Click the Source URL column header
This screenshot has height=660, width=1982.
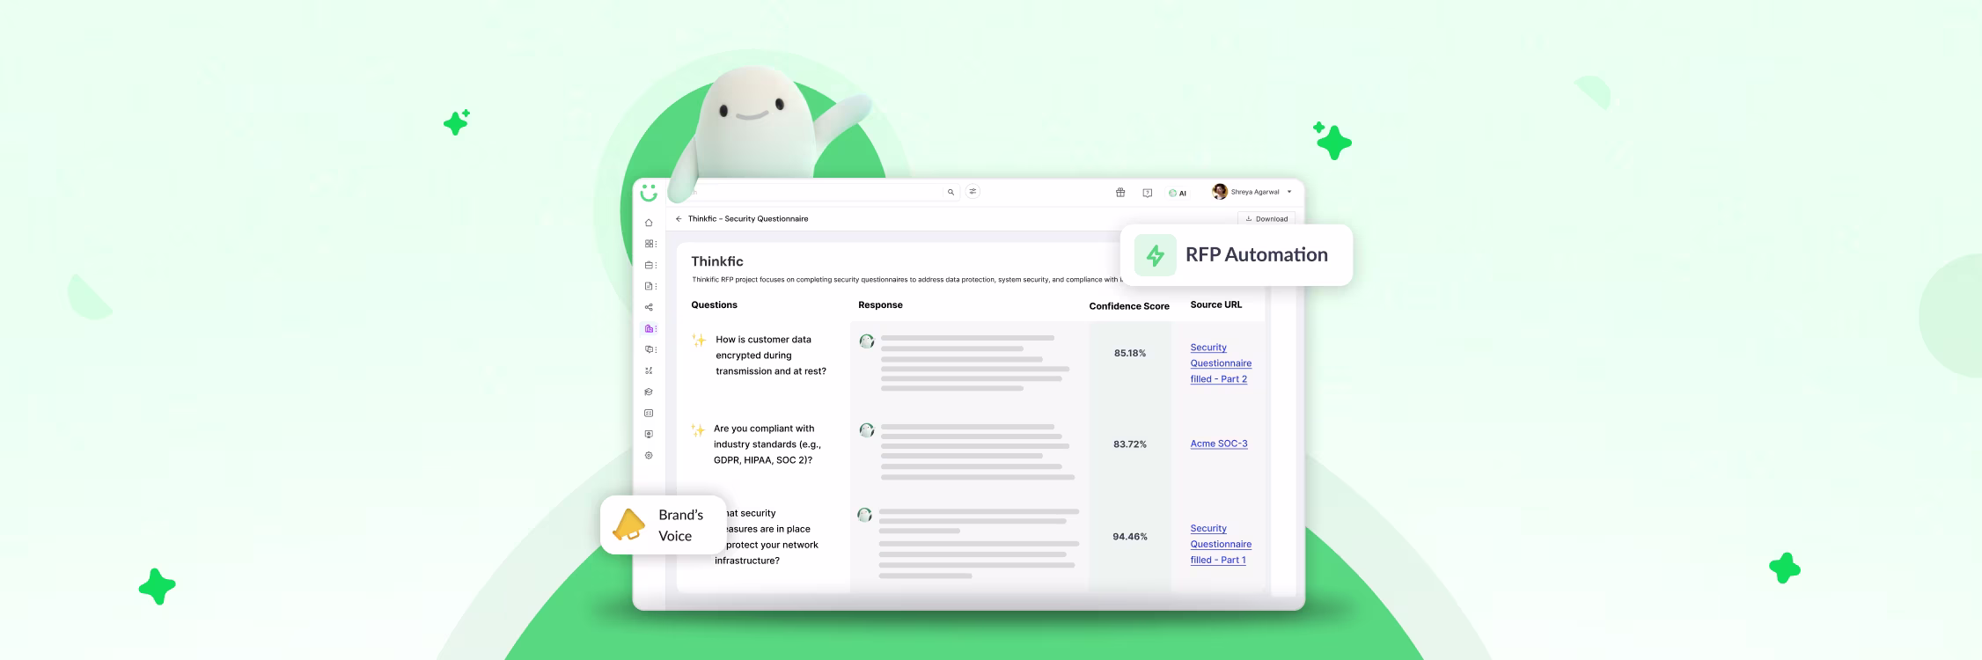pyautogui.click(x=1216, y=304)
